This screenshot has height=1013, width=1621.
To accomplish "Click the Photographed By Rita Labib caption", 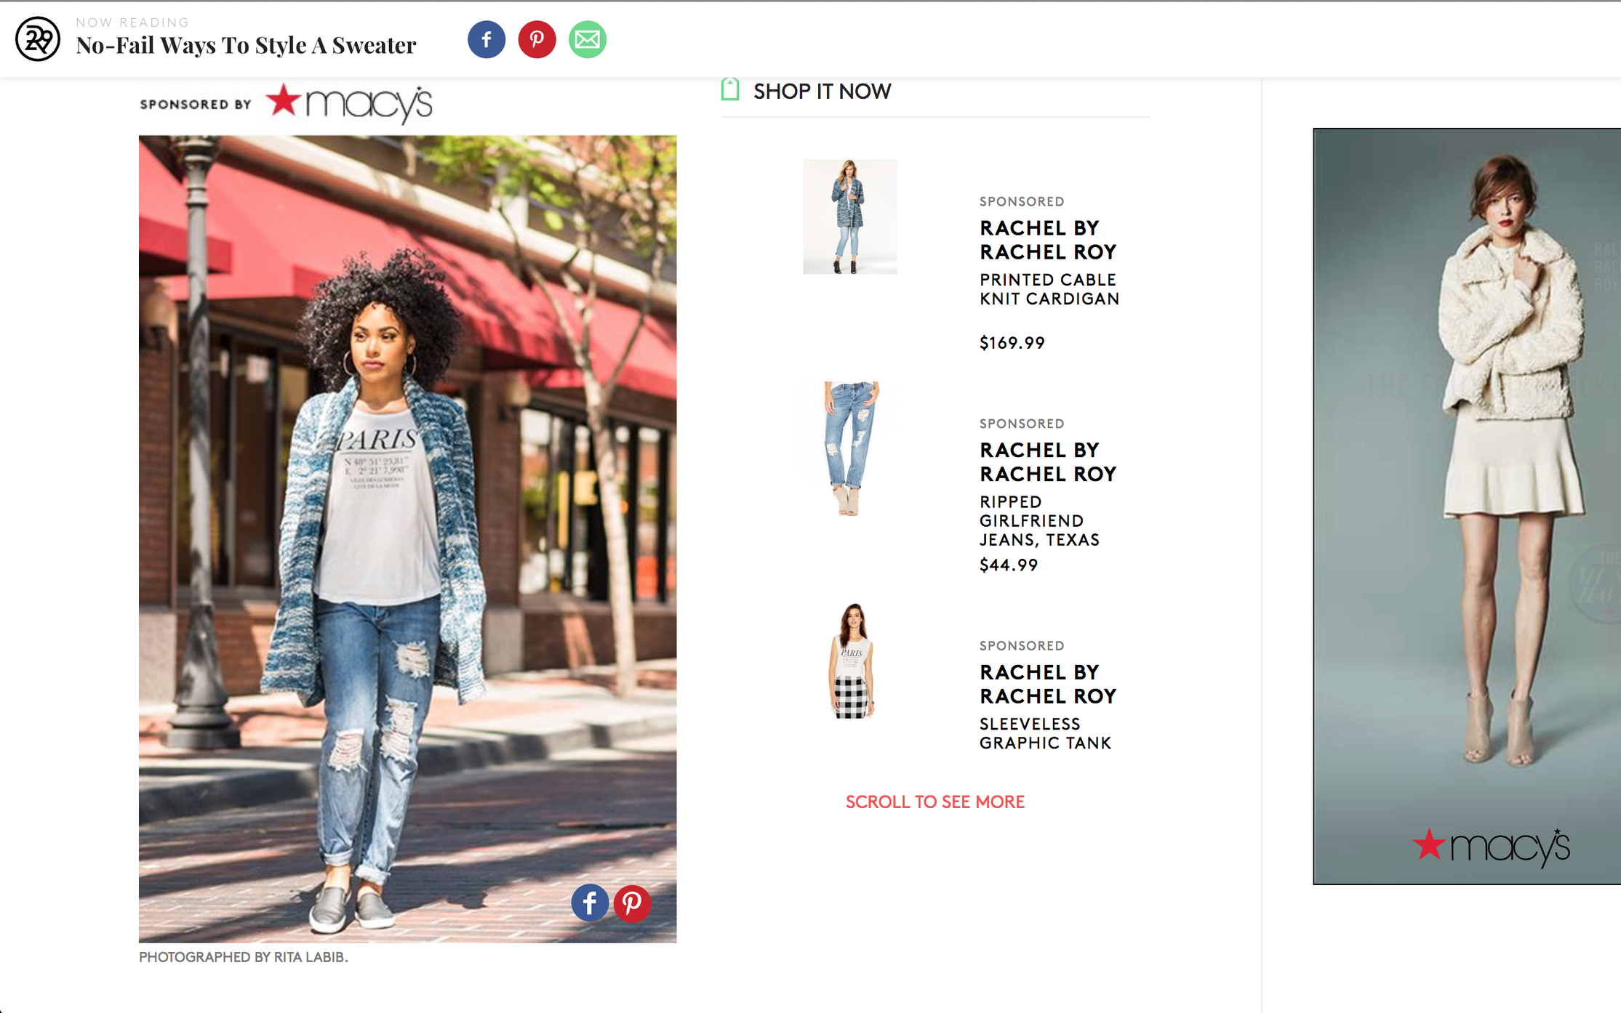I will coord(243,957).
